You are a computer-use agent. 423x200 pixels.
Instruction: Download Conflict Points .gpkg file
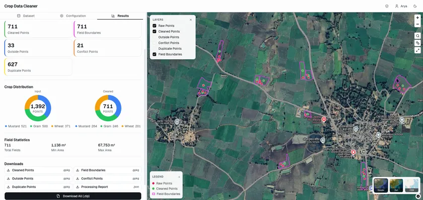108,178
